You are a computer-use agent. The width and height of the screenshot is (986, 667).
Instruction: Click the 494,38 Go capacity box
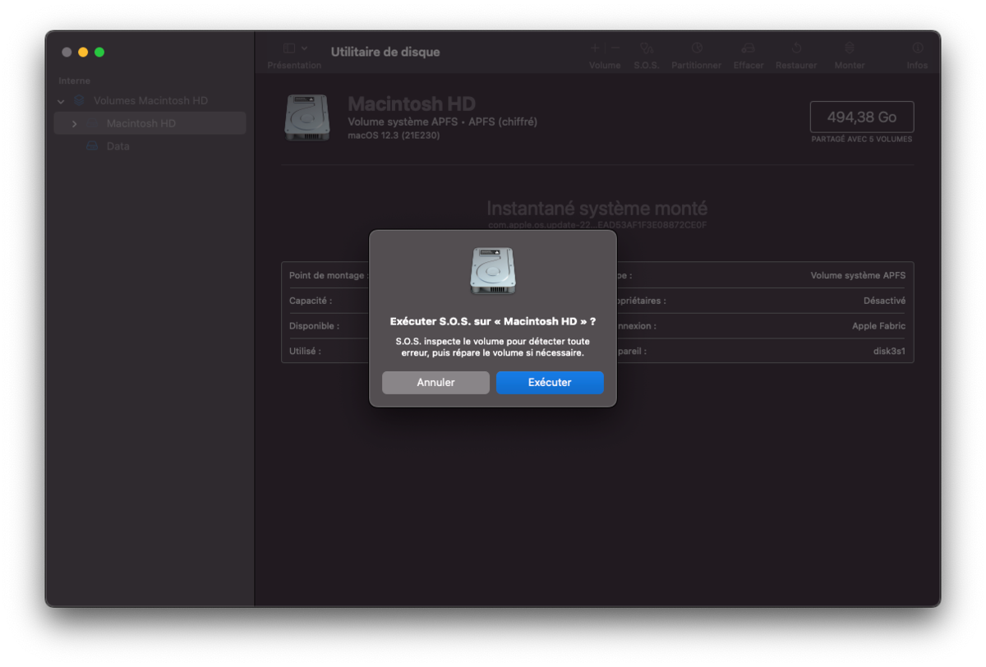[x=861, y=117]
